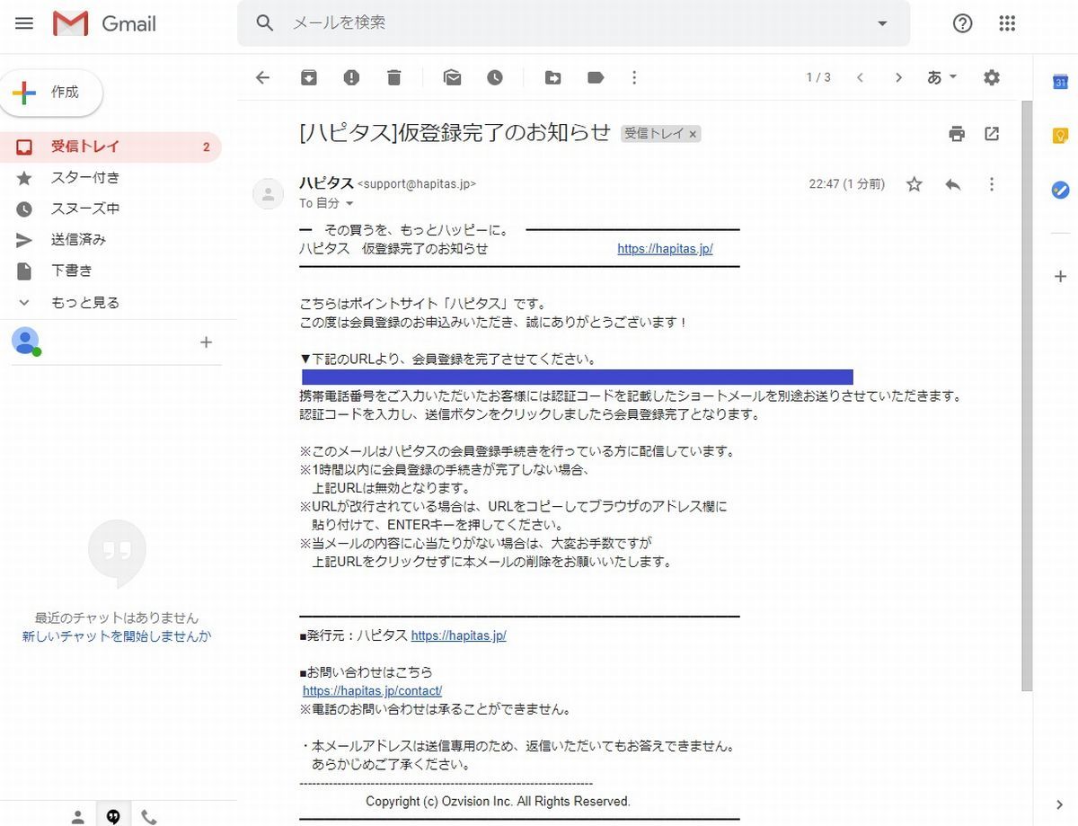Click 新しいチャットを開始しませんか link
Viewport: 1078px width, 826px height.
pyautogui.click(x=117, y=636)
